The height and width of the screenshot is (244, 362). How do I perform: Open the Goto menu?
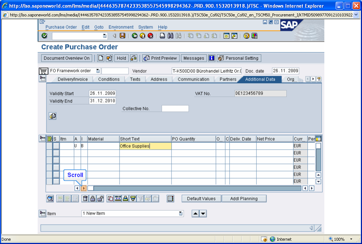[99, 27]
